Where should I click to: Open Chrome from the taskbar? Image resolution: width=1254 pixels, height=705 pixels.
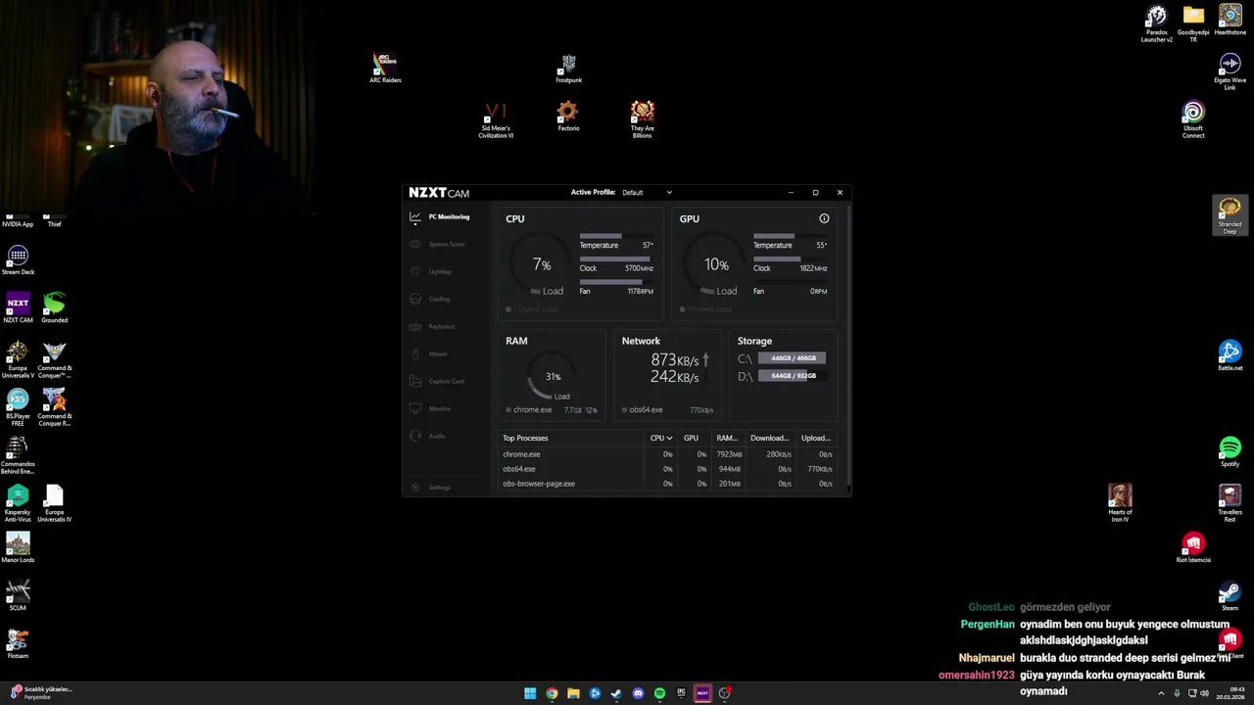552,693
